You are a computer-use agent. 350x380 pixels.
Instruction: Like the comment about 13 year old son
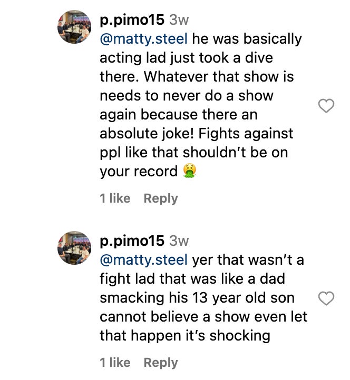click(327, 298)
